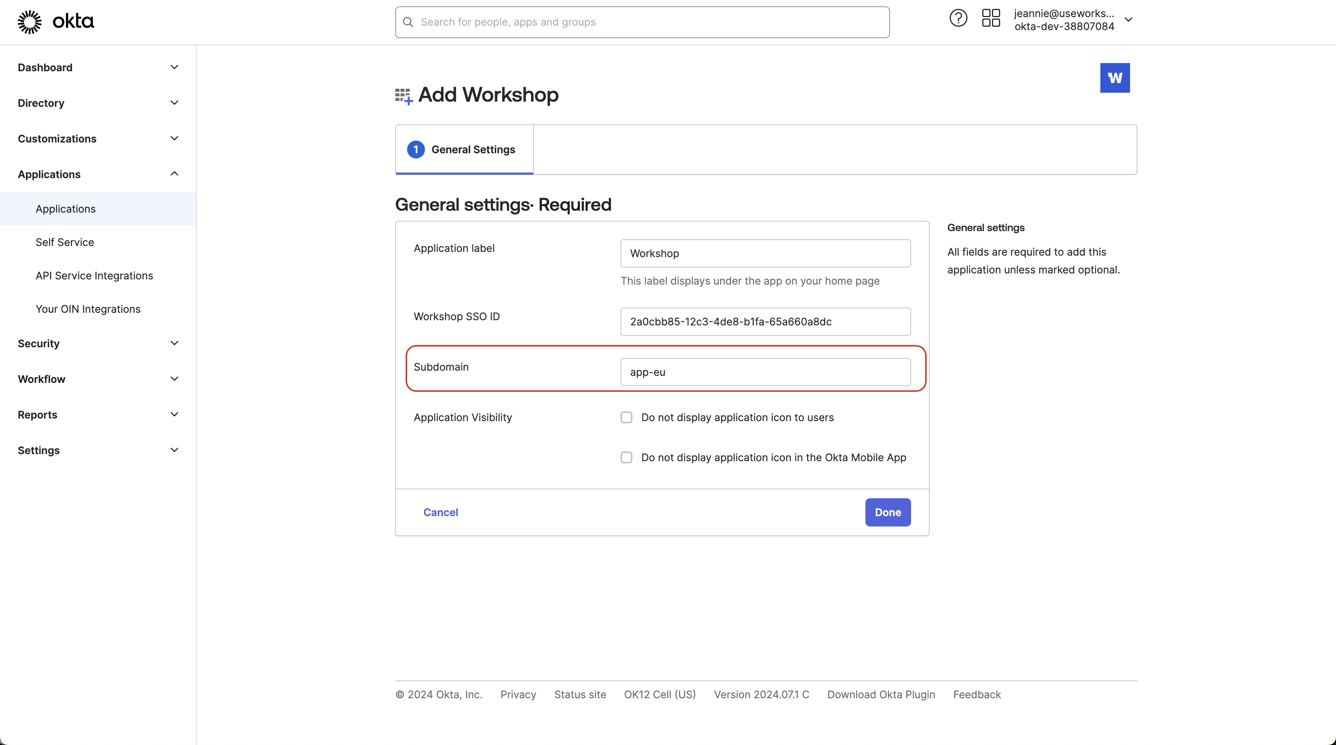Check Do not display application icon to users
Viewport: 1336px width, 745px height.
click(626, 417)
